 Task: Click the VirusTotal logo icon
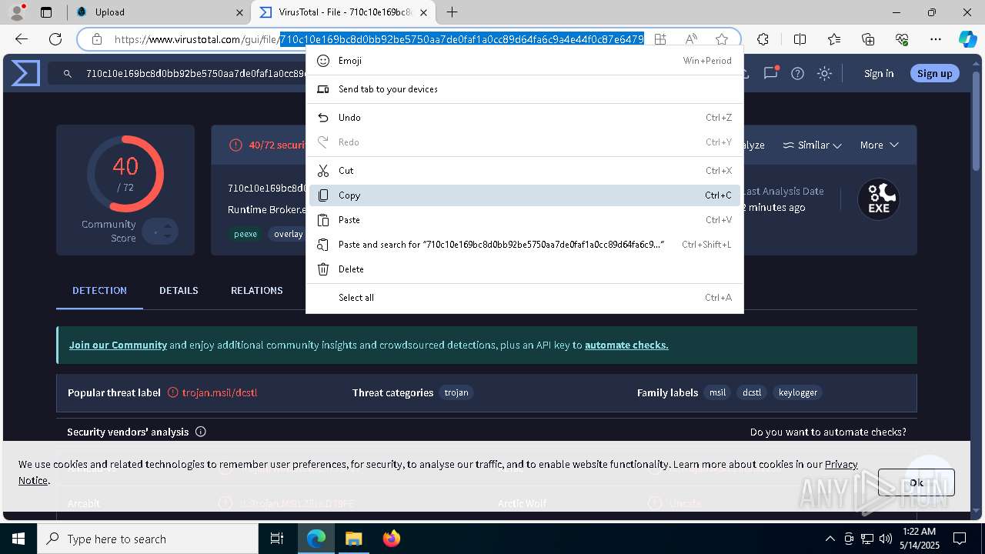(x=25, y=74)
